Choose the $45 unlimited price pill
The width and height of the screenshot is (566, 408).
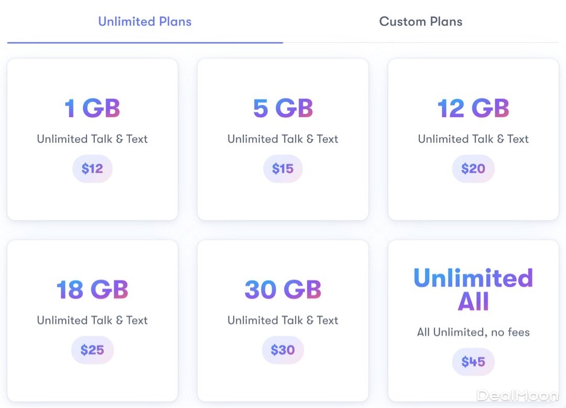point(473,361)
